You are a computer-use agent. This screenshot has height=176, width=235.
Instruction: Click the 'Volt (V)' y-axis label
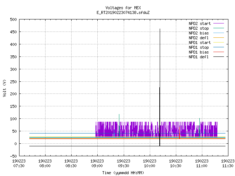click(4, 88)
